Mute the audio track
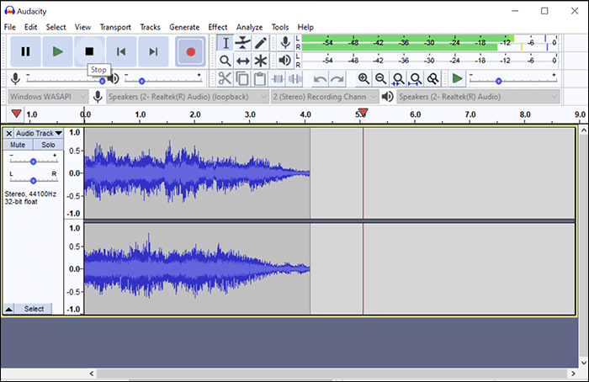 [x=18, y=146]
